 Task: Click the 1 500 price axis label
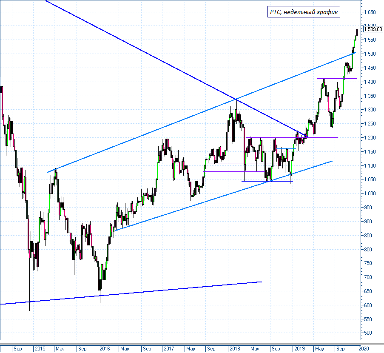(370, 54)
